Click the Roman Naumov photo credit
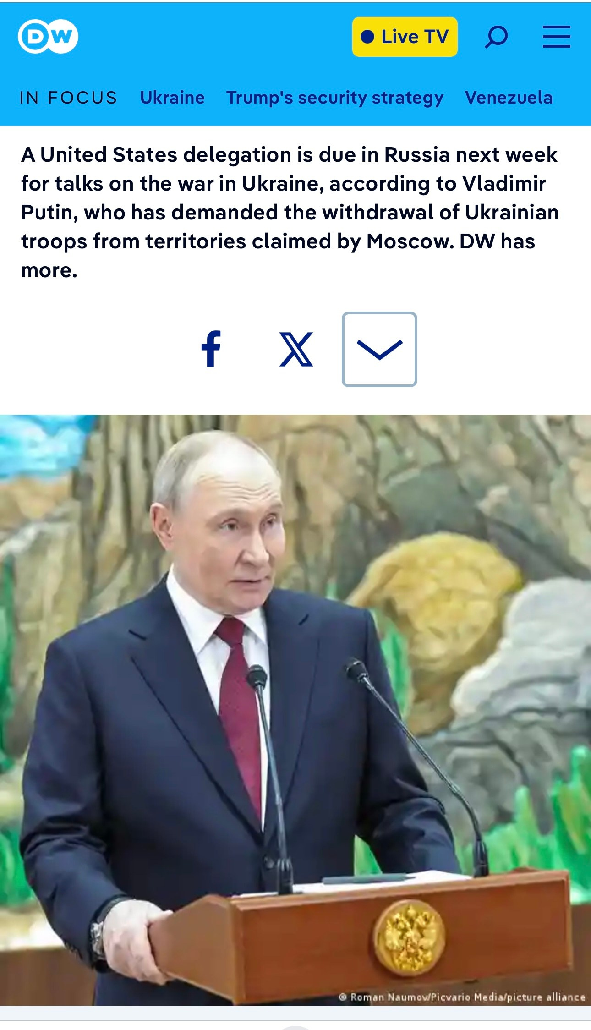The image size is (591, 1030). click(462, 997)
